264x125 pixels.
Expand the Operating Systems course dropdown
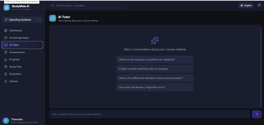click(x=22, y=20)
